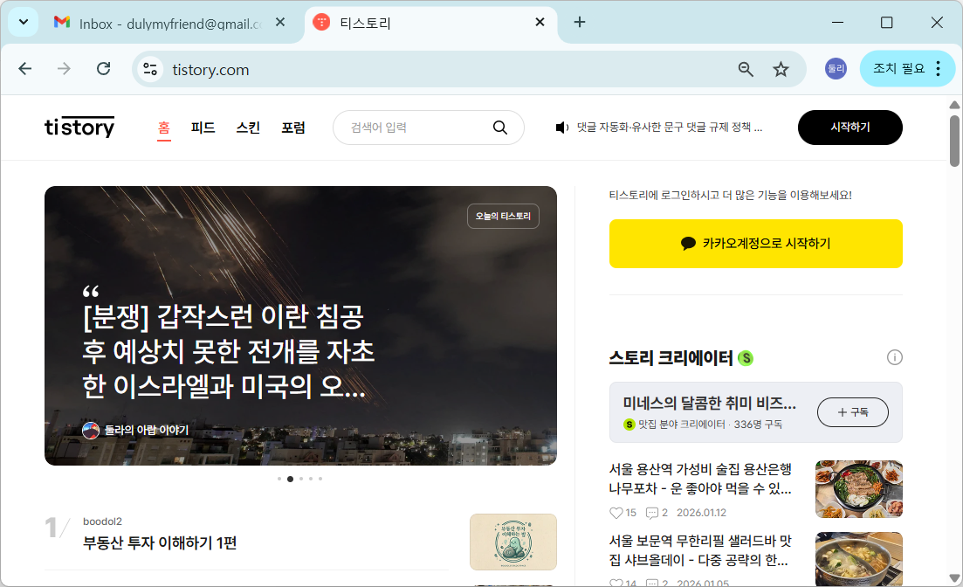
Task: Click the boodol2 author name
Action: pos(102,521)
